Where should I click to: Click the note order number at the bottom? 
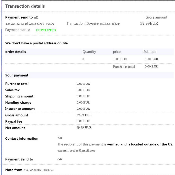(39, 170)
